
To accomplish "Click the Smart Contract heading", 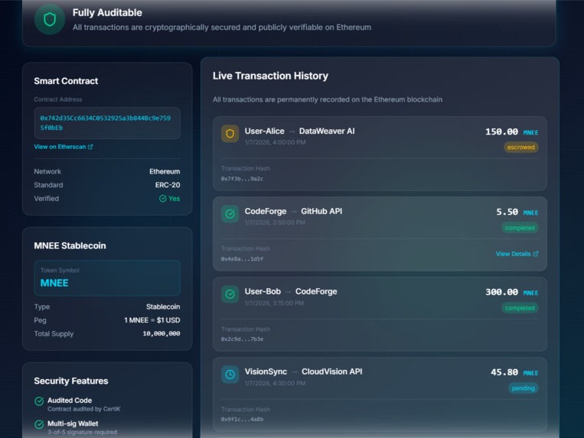I will 66,81.
